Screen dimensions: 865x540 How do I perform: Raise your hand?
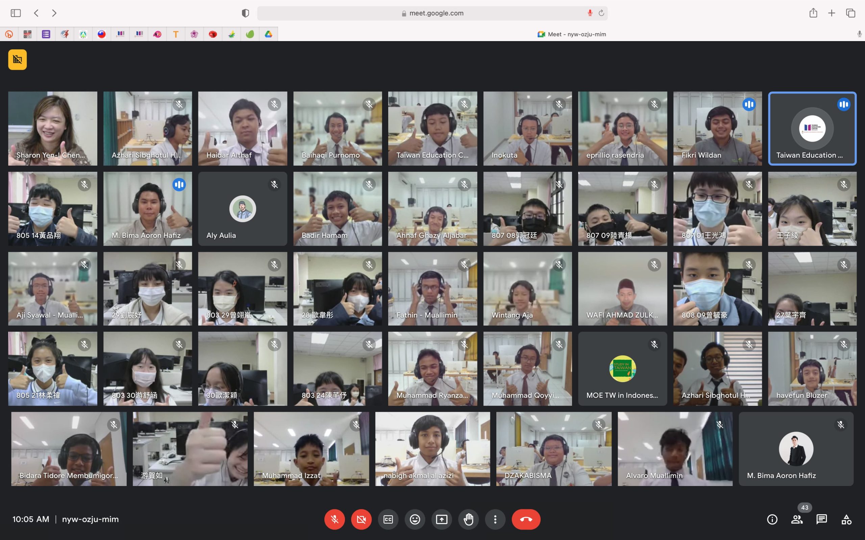(x=468, y=519)
